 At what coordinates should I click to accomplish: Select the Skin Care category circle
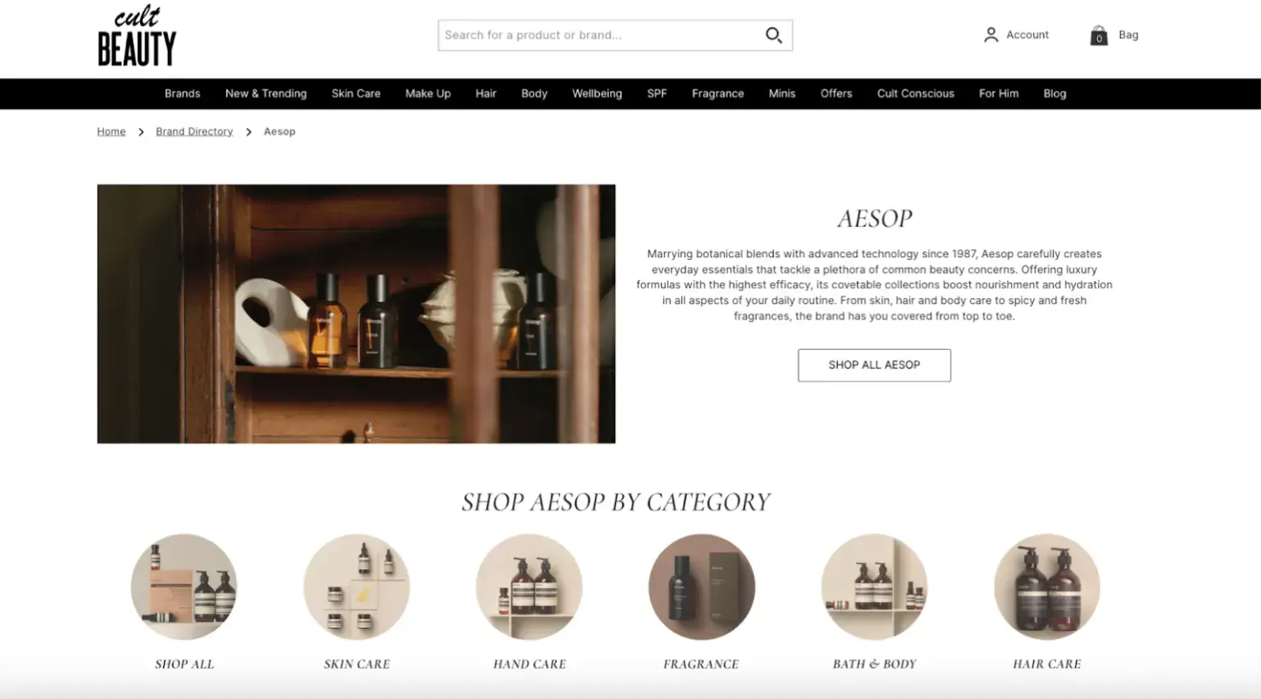tap(357, 587)
